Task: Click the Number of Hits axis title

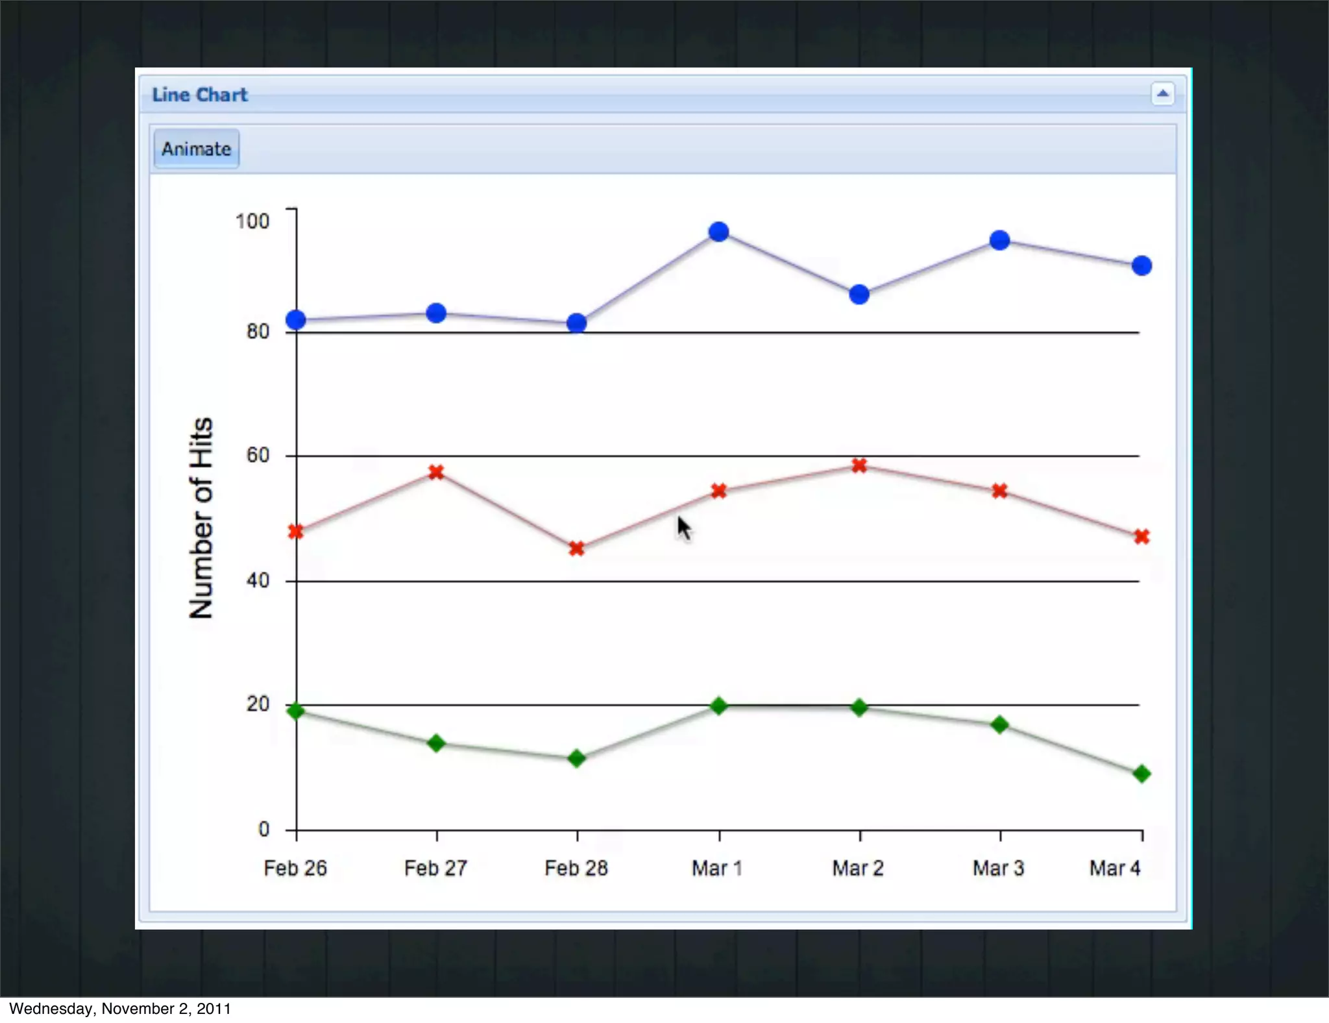Action: (201, 517)
